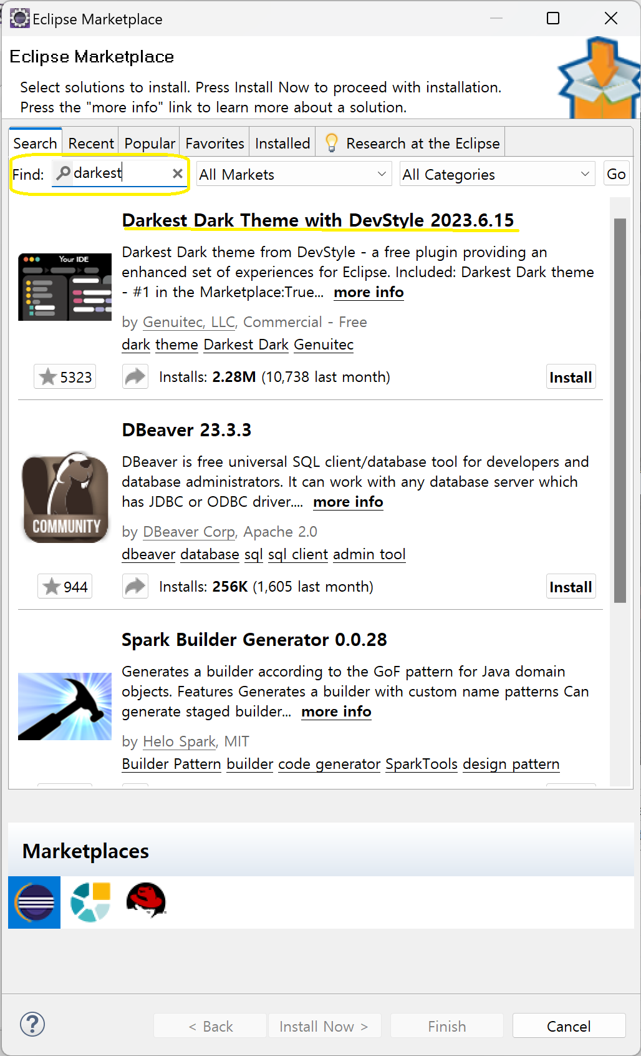Image resolution: width=641 pixels, height=1056 pixels.
Task: Install Darkest Dark Theme with DevStyle
Action: (x=571, y=377)
